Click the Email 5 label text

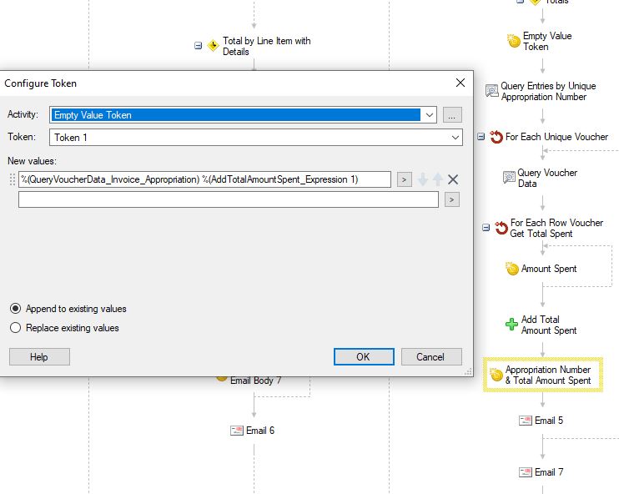click(x=549, y=421)
